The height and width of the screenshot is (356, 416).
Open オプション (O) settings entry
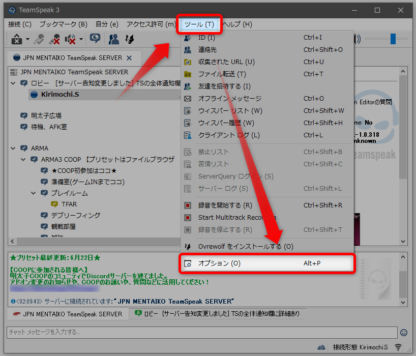click(x=267, y=263)
